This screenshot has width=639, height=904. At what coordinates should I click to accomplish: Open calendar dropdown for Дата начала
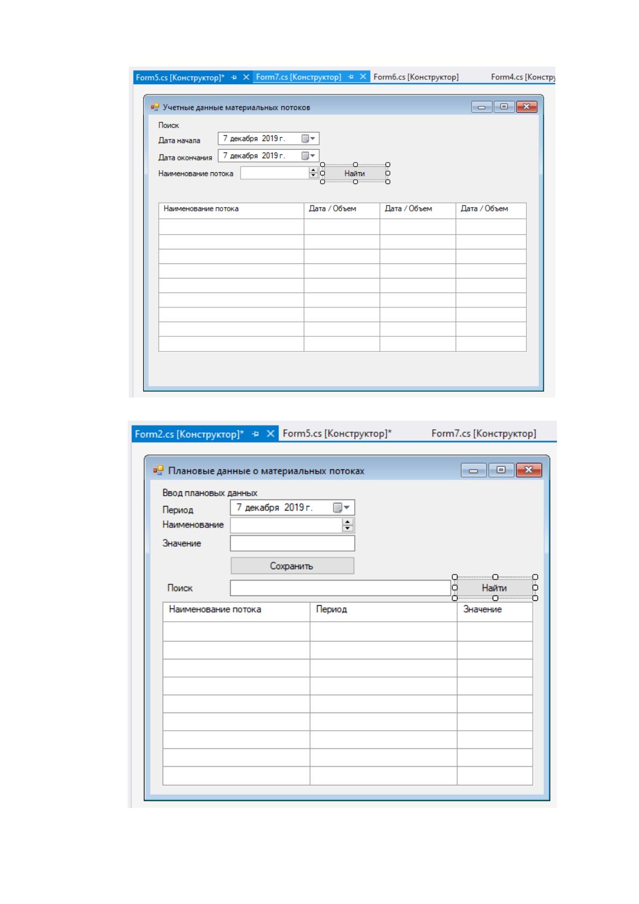point(309,138)
